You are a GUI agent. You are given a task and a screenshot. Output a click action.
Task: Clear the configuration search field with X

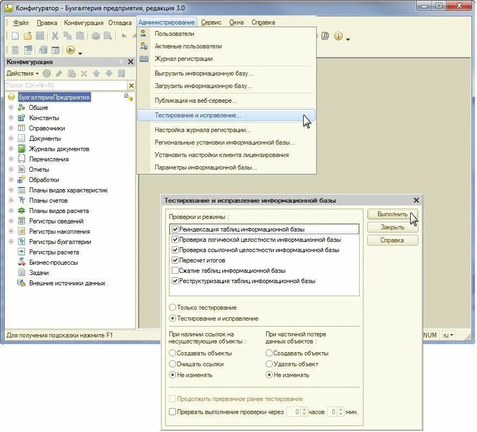pyautogui.click(x=131, y=85)
